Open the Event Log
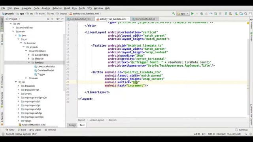 (x=241, y=130)
